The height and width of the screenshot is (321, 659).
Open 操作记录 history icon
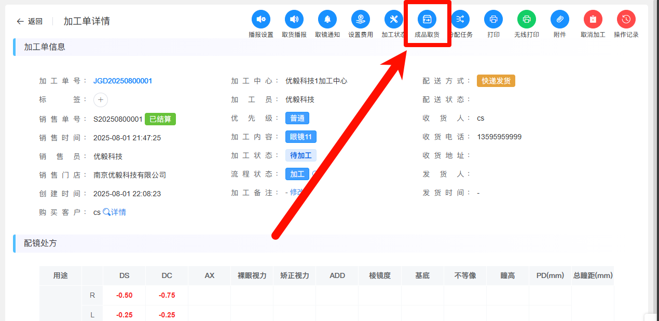pos(626,20)
